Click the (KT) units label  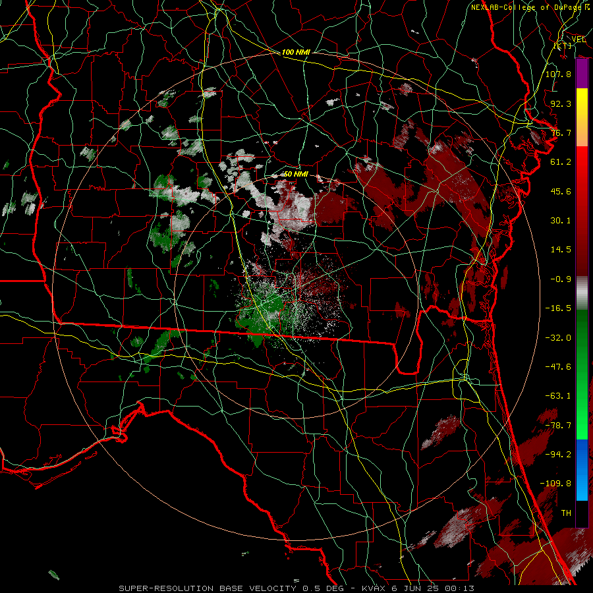click(x=563, y=45)
